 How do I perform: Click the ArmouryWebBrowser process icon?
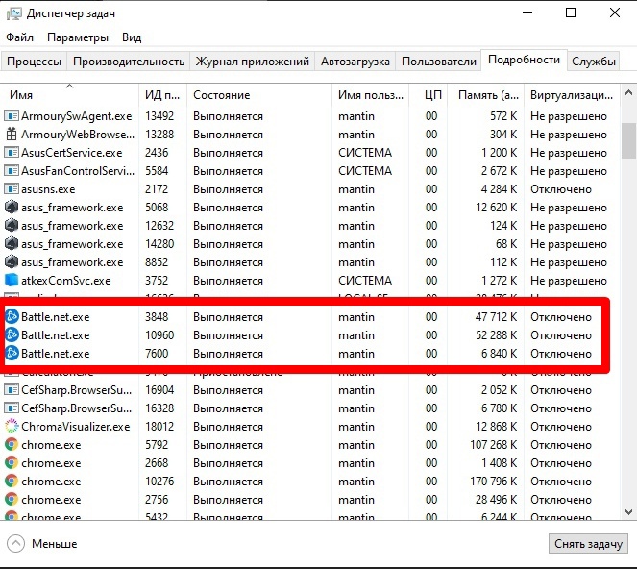coord(12,135)
